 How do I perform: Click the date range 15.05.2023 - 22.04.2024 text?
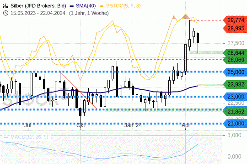38,13
